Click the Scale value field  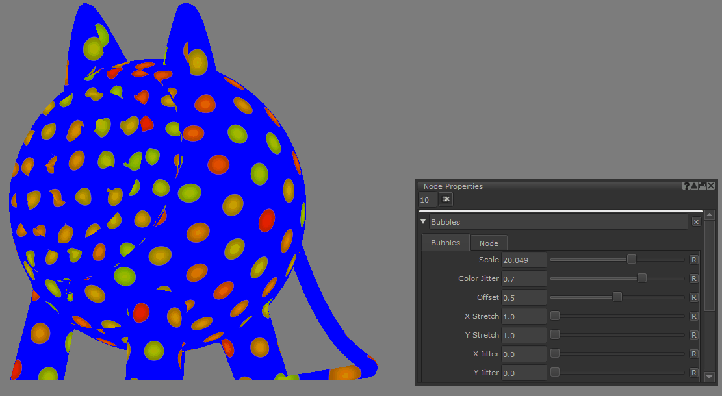pyautogui.click(x=524, y=260)
